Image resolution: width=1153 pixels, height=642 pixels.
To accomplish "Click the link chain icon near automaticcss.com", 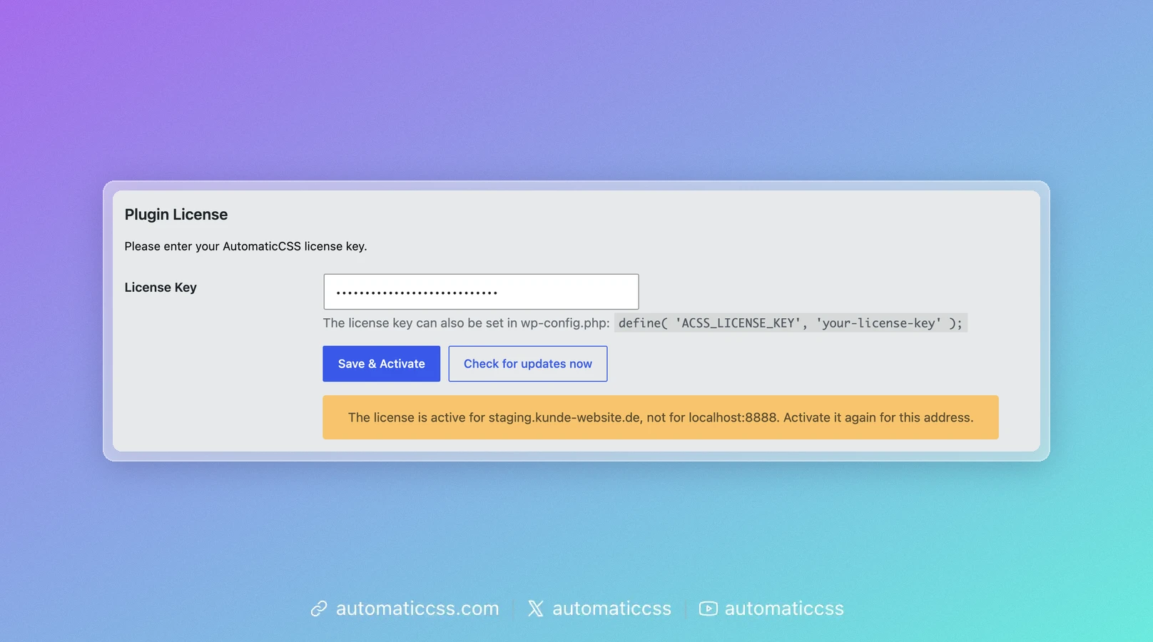I will (x=319, y=608).
